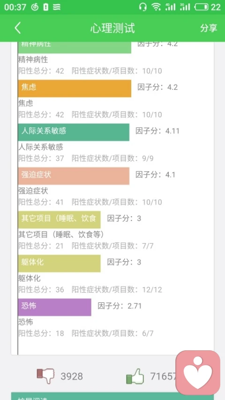Tap the green banner at bottom
Image resolution: width=225 pixels, height=400 pixels.
pyautogui.click(x=94, y=396)
